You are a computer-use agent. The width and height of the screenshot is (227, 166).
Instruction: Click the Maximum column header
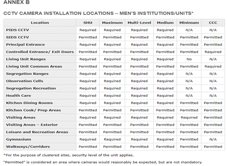[112, 23]
